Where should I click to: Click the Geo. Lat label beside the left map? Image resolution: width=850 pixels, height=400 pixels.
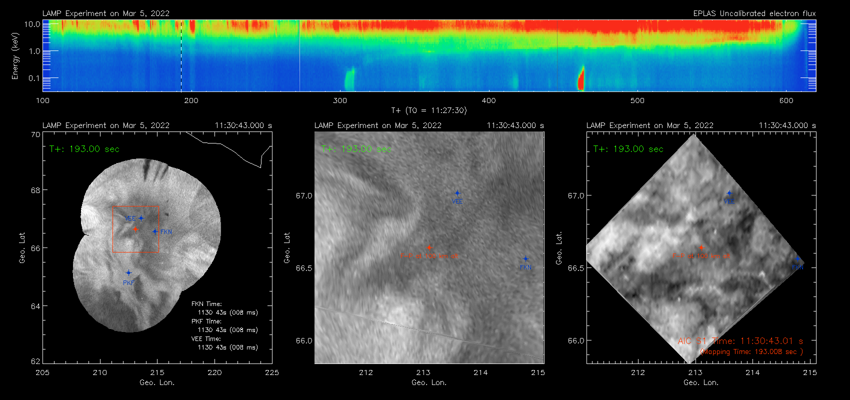point(22,247)
